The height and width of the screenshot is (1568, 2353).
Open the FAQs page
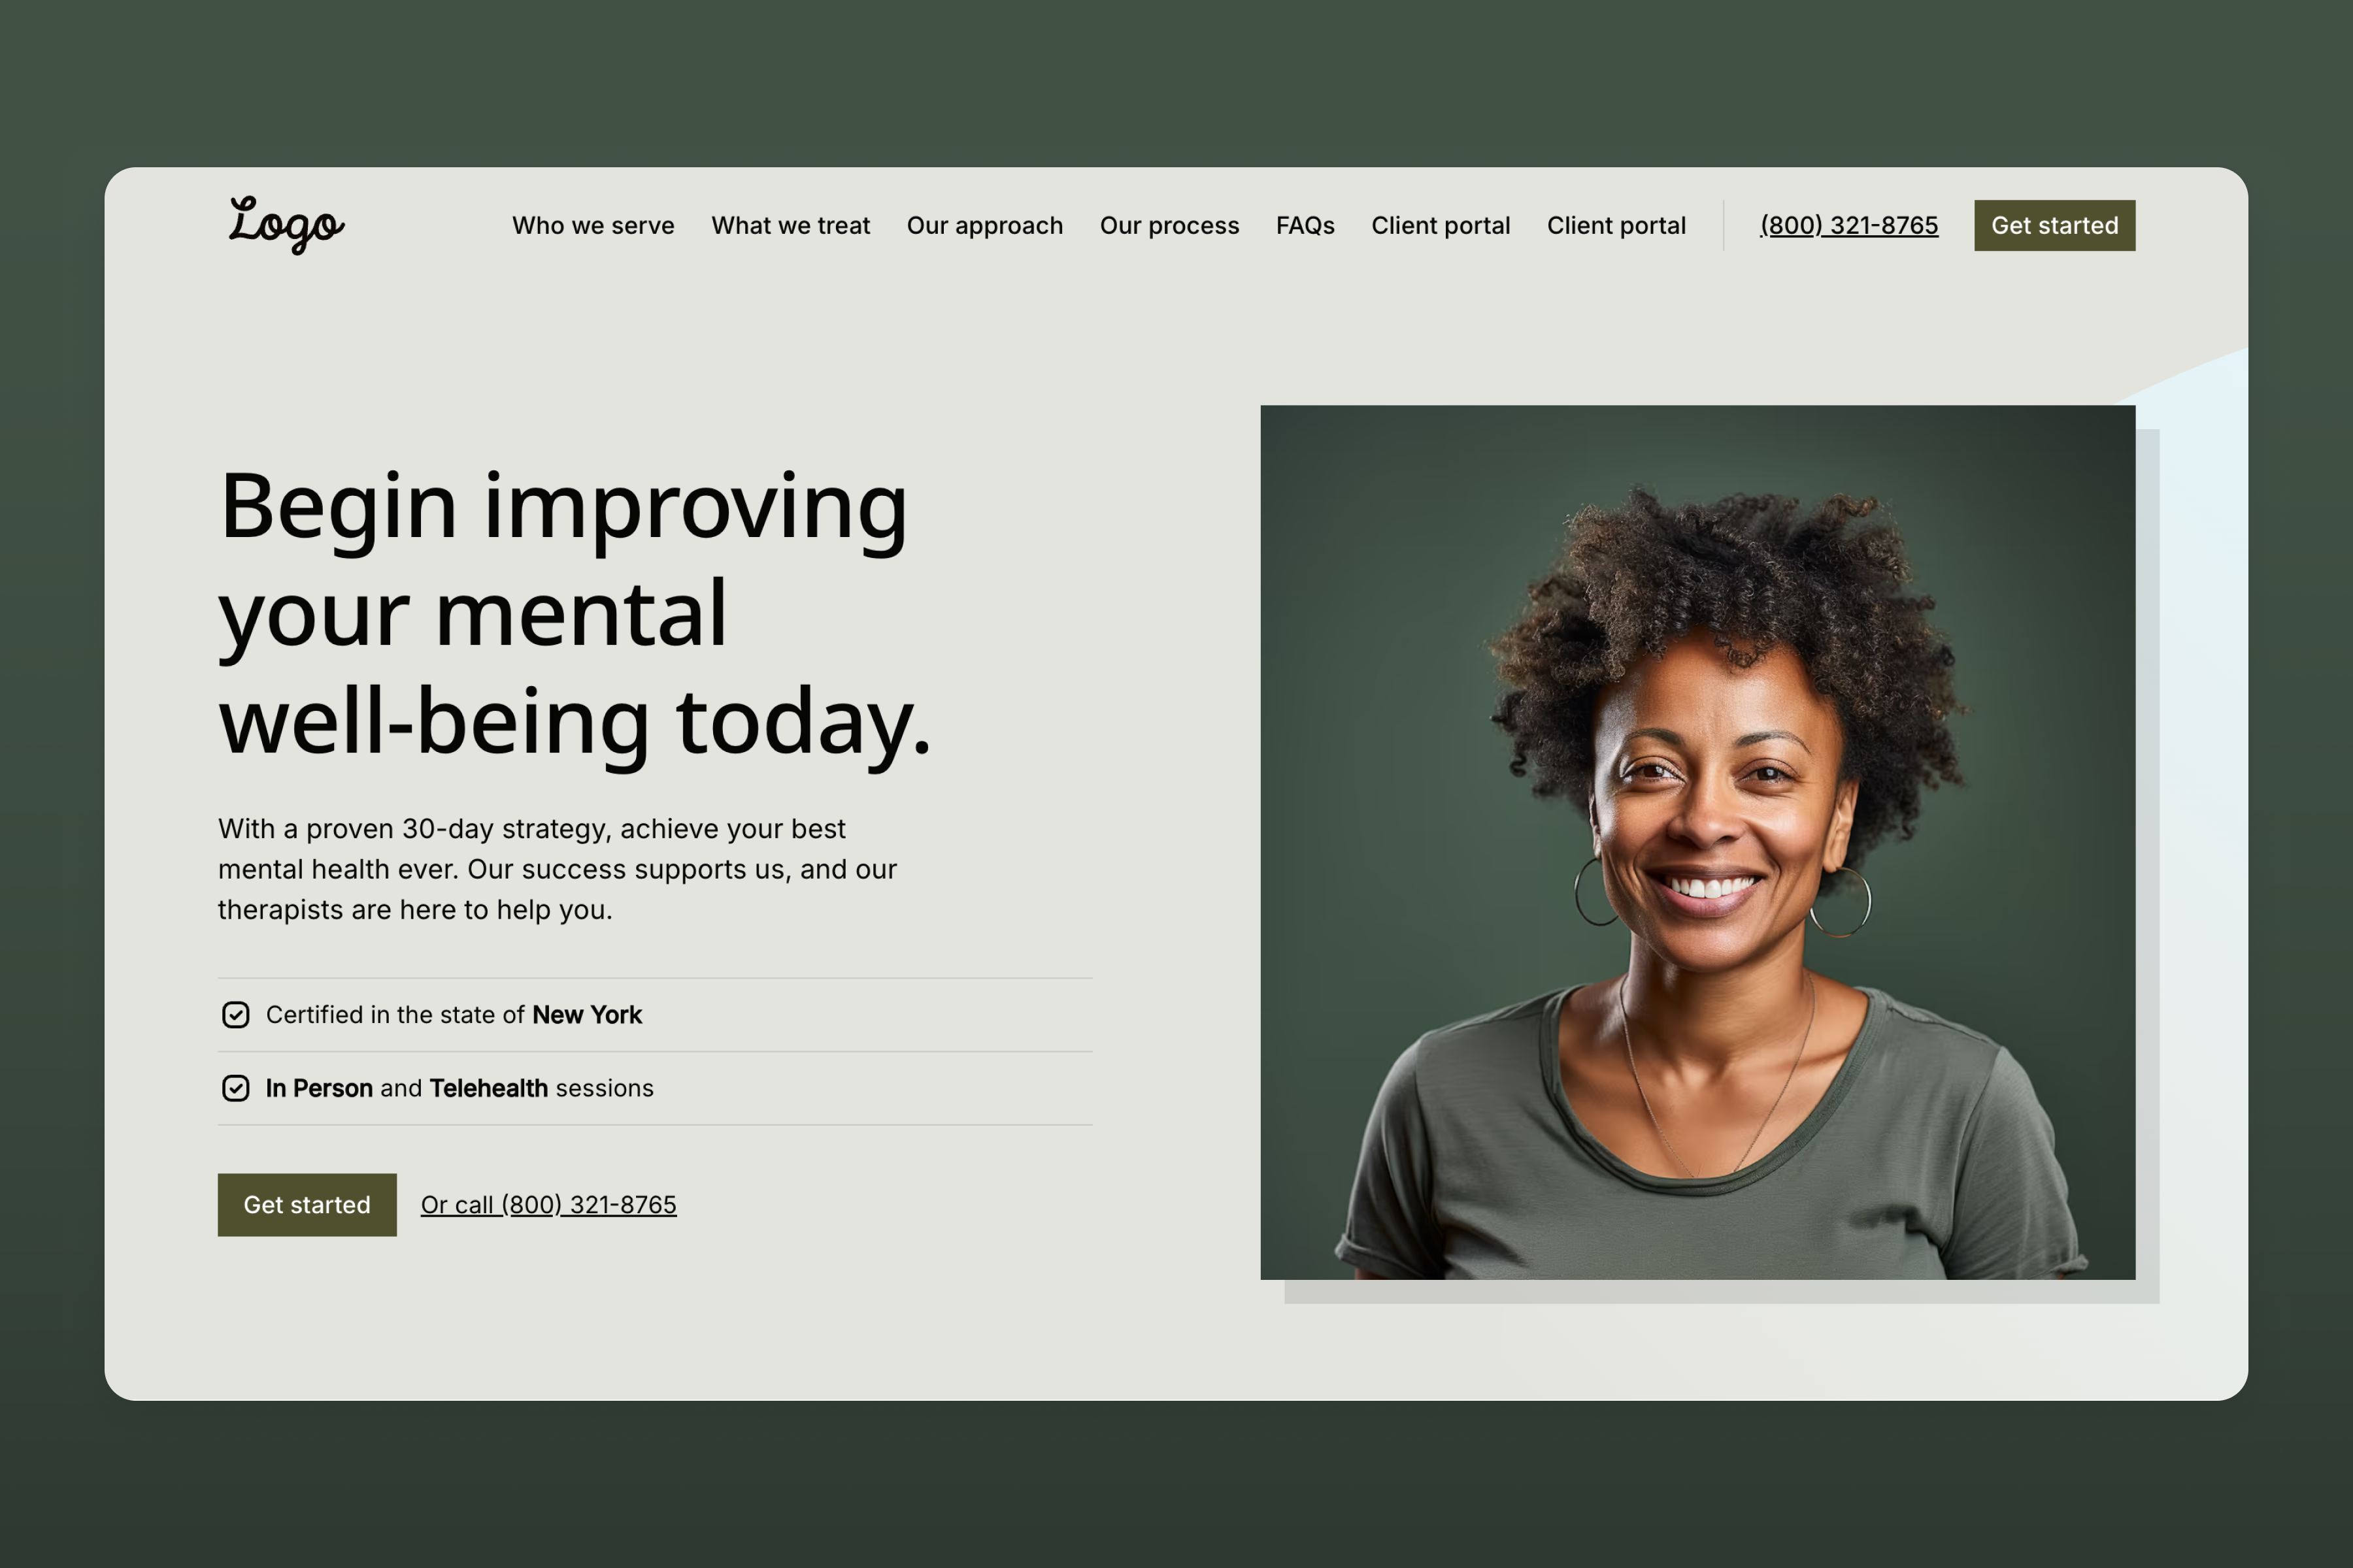(1305, 226)
